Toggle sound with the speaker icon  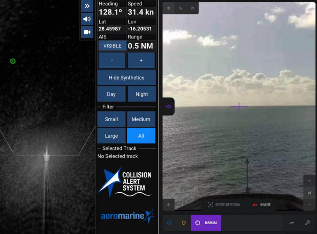(87, 19)
